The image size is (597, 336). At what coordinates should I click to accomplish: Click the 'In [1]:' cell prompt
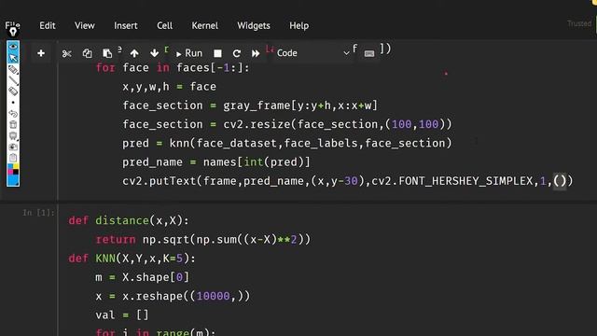click(x=38, y=213)
